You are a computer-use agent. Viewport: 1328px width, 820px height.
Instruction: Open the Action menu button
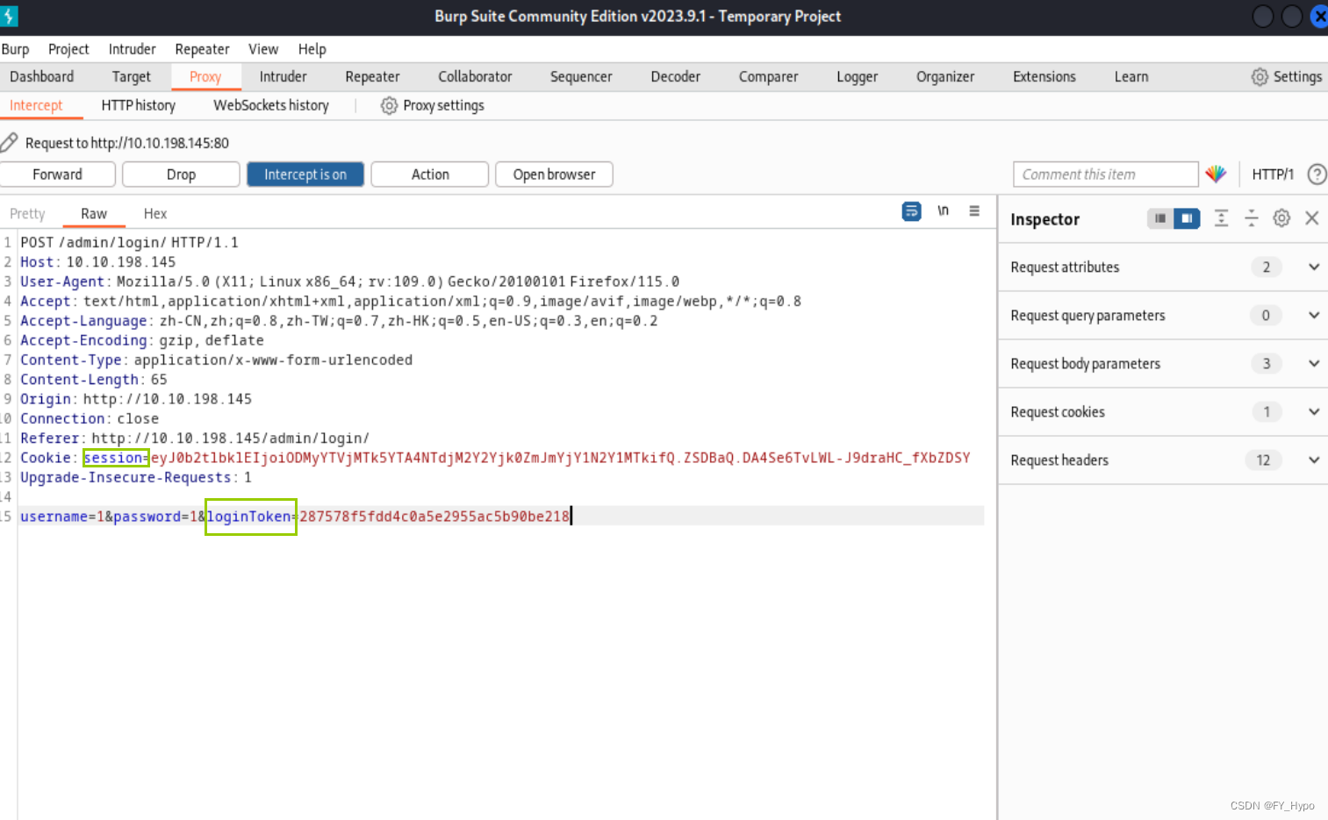tap(430, 175)
